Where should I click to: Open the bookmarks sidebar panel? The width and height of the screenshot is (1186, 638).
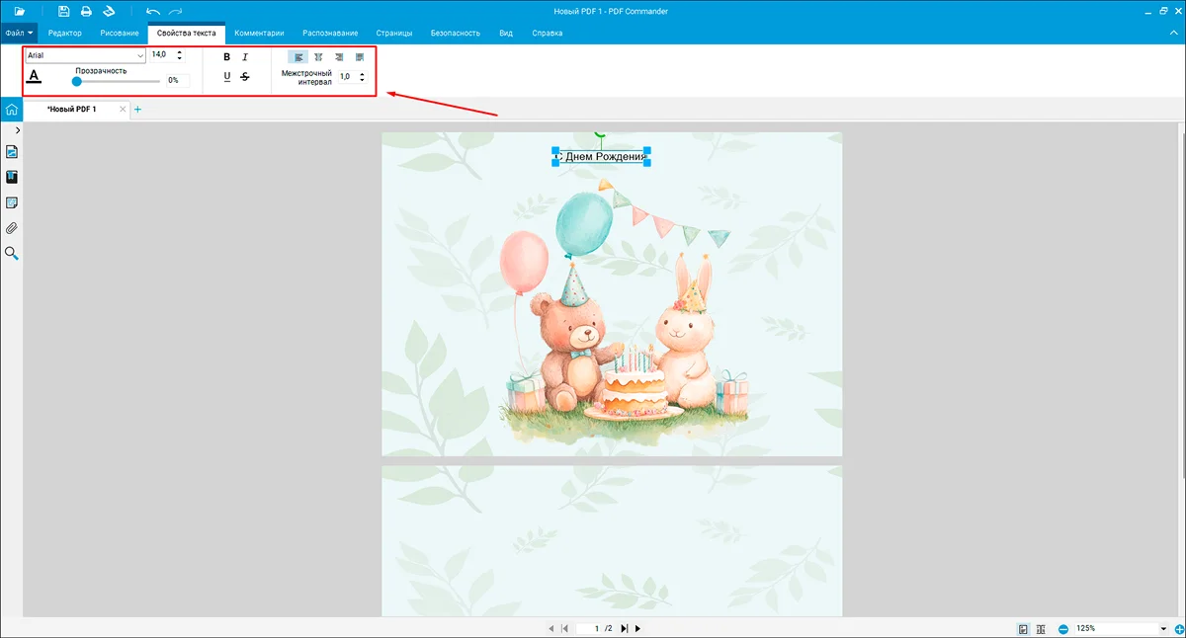coord(12,178)
